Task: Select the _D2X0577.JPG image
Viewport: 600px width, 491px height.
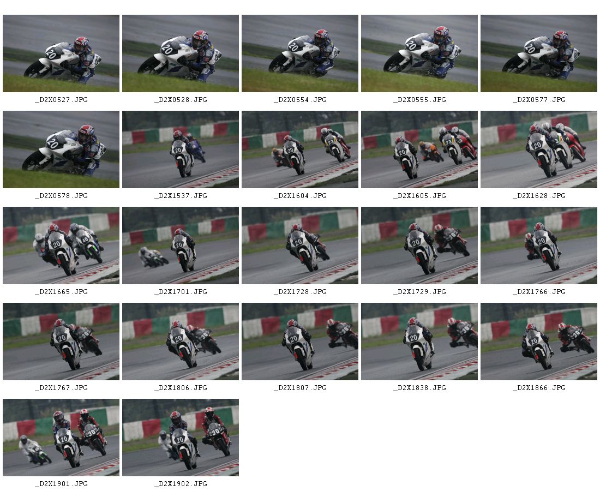Action: [x=538, y=53]
